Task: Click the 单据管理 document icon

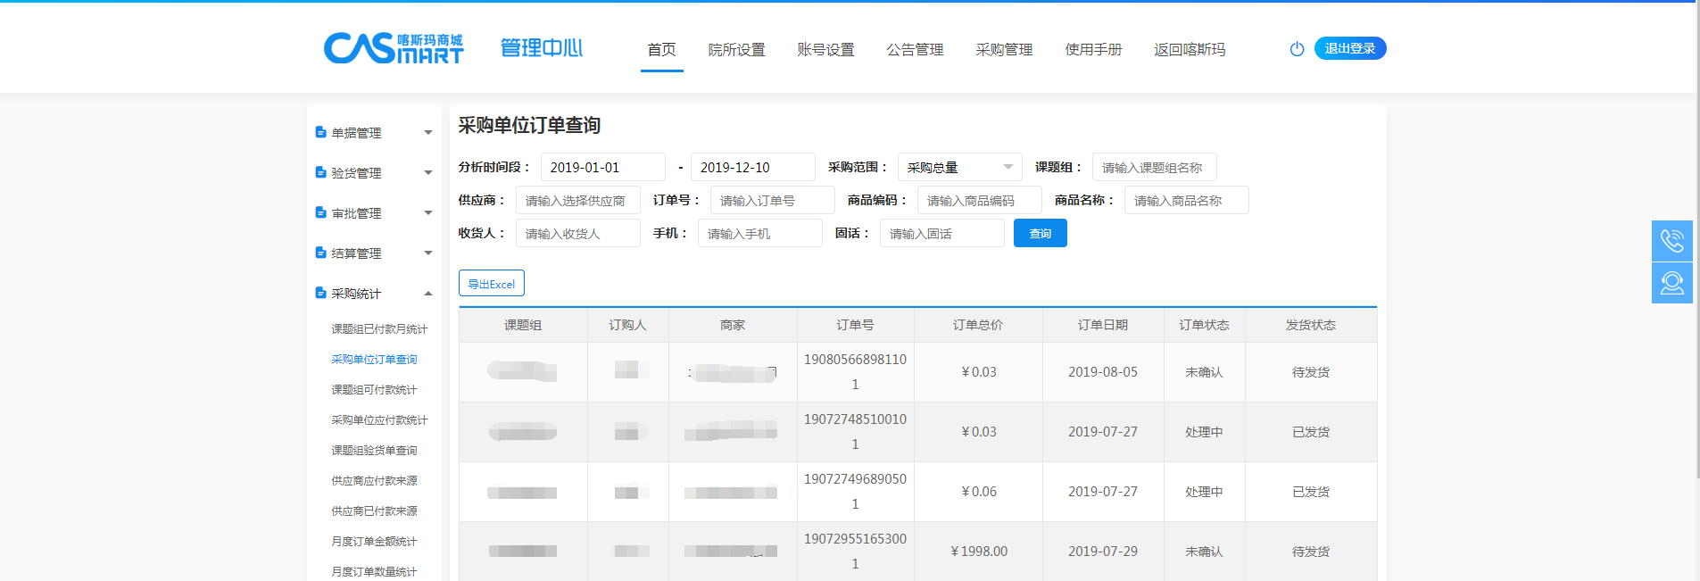Action: point(320,132)
